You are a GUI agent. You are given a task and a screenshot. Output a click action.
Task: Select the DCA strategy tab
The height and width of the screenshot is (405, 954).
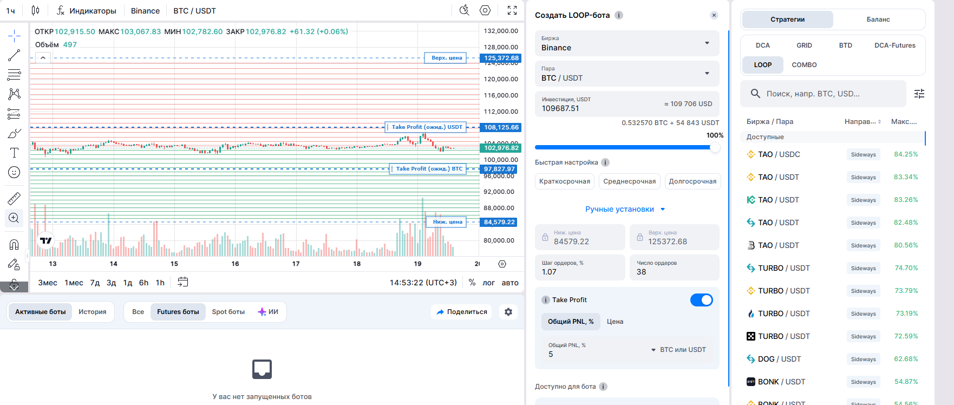pos(763,45)
